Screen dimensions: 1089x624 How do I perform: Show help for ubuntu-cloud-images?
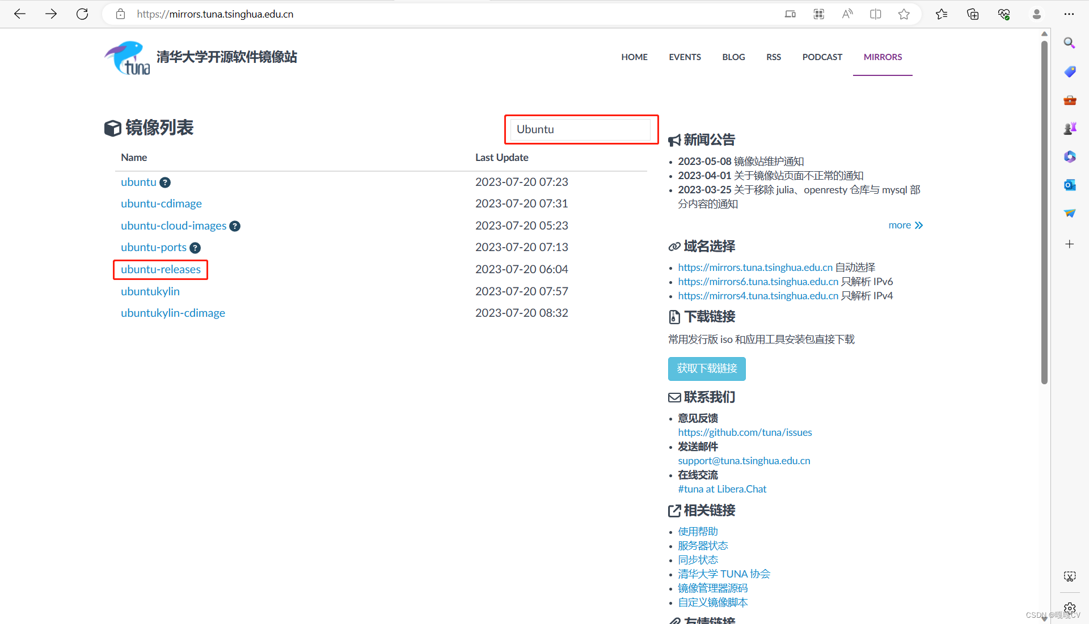(235, 226)
